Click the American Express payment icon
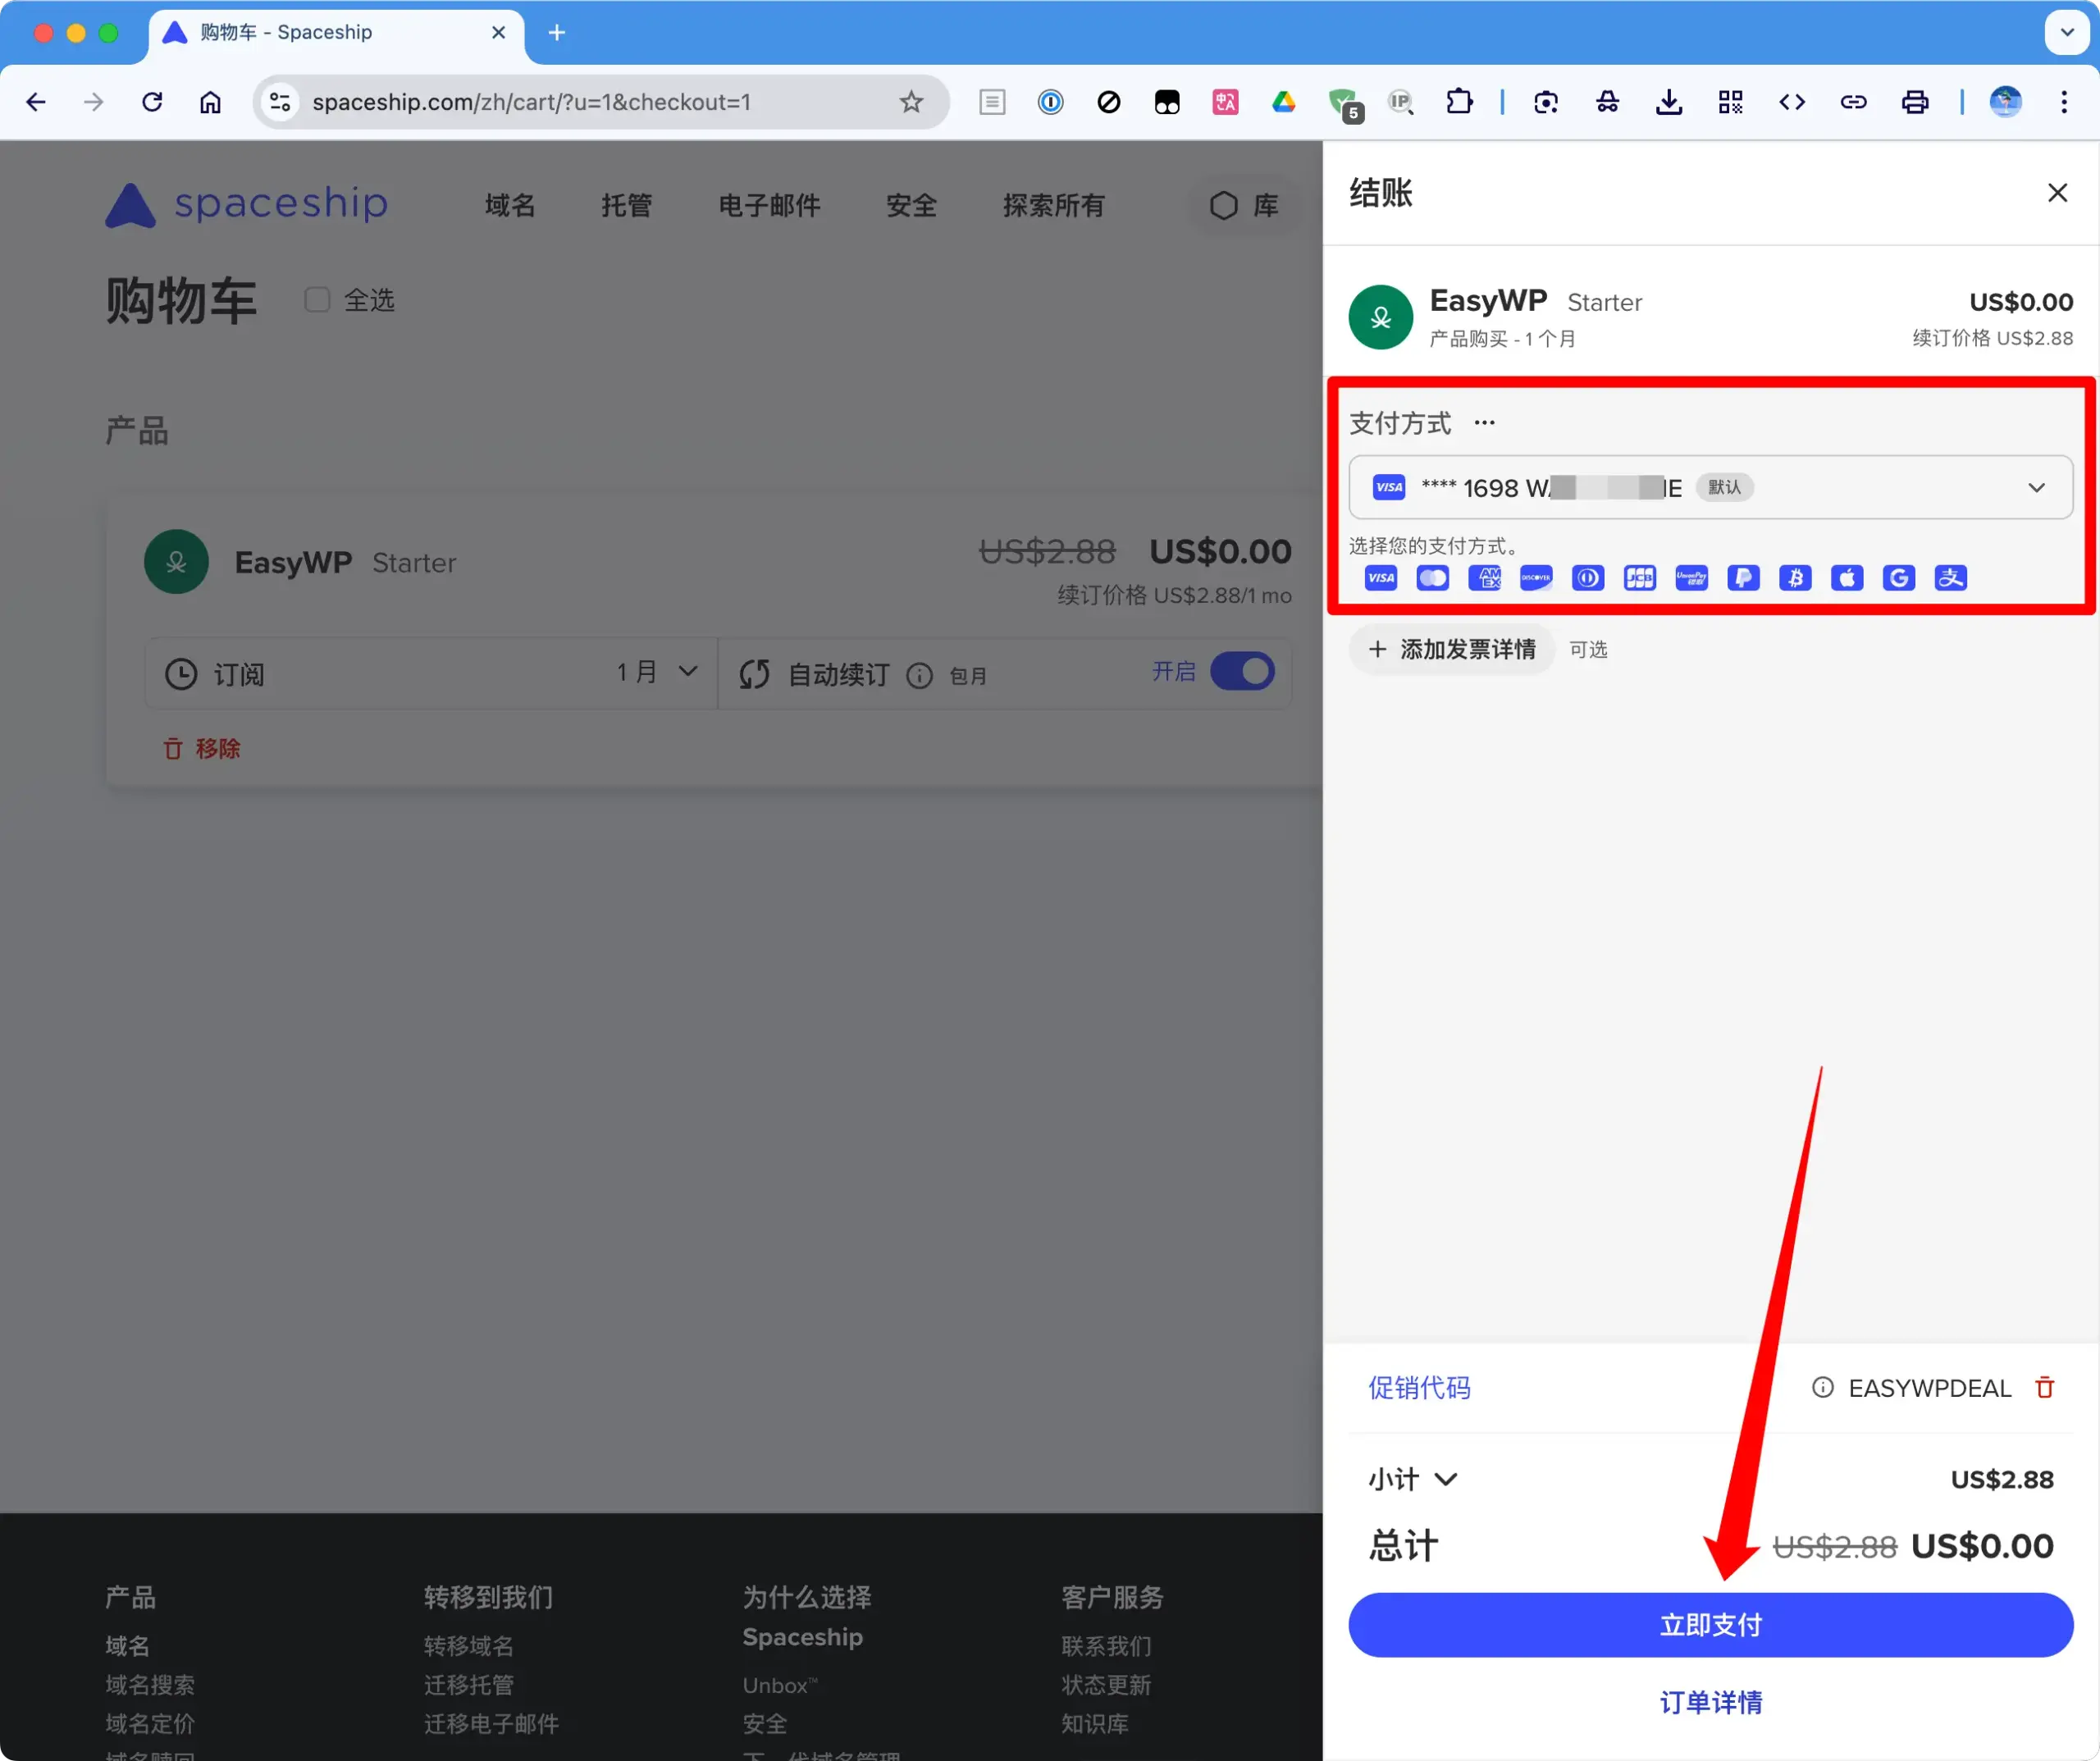The height and width of the screenshot is (1761, 2100). tap(1485, 578)
